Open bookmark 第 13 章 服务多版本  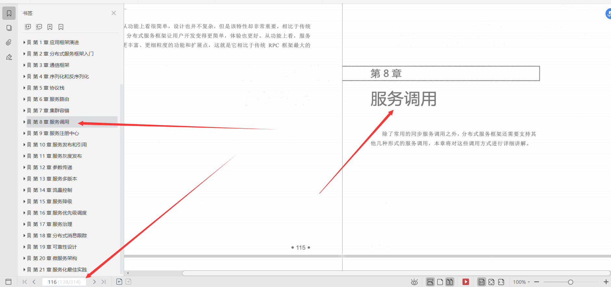[x=55, y=179]
